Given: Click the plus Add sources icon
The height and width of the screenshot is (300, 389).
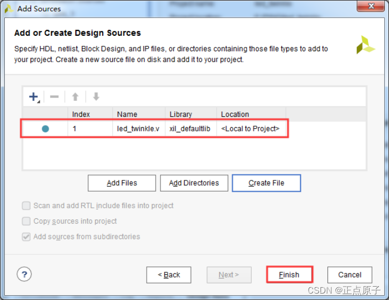Looking at the screenshot, I should coord(34,97).
